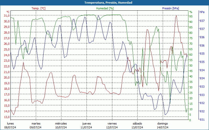This screenshot has height=130, width=209.
Task: Click green "25" on the humidity axis
Action: point(191,93)
